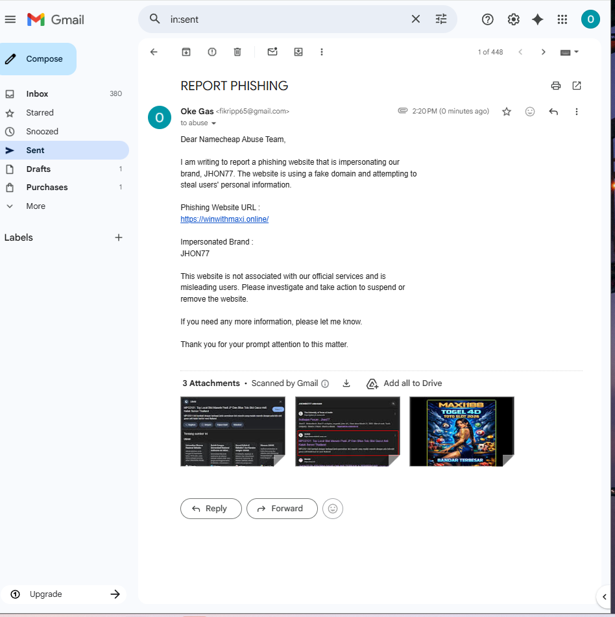Open the Google account avatar
This screenshot has height=617, width=615.
pyautogui.click(x=590, y=19)
